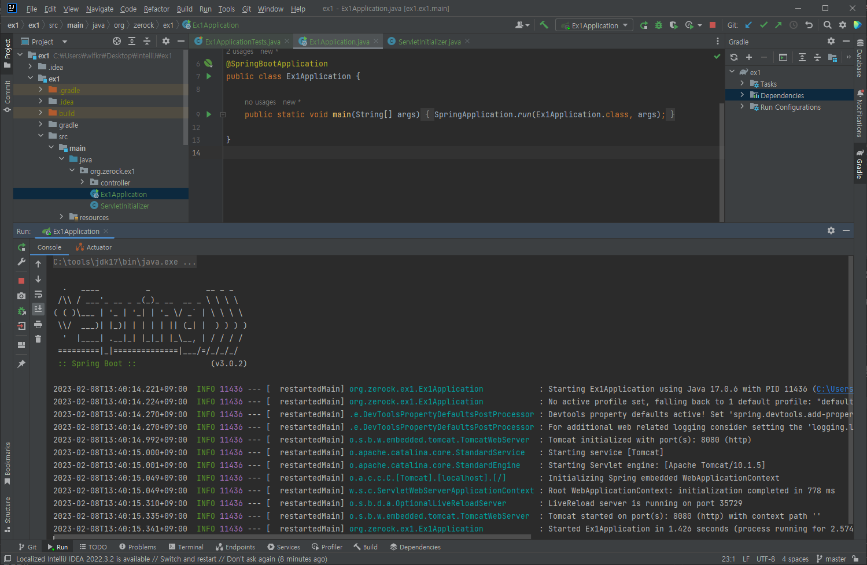Open the Ex1Application run configuration dropdown

pos(595,25)
